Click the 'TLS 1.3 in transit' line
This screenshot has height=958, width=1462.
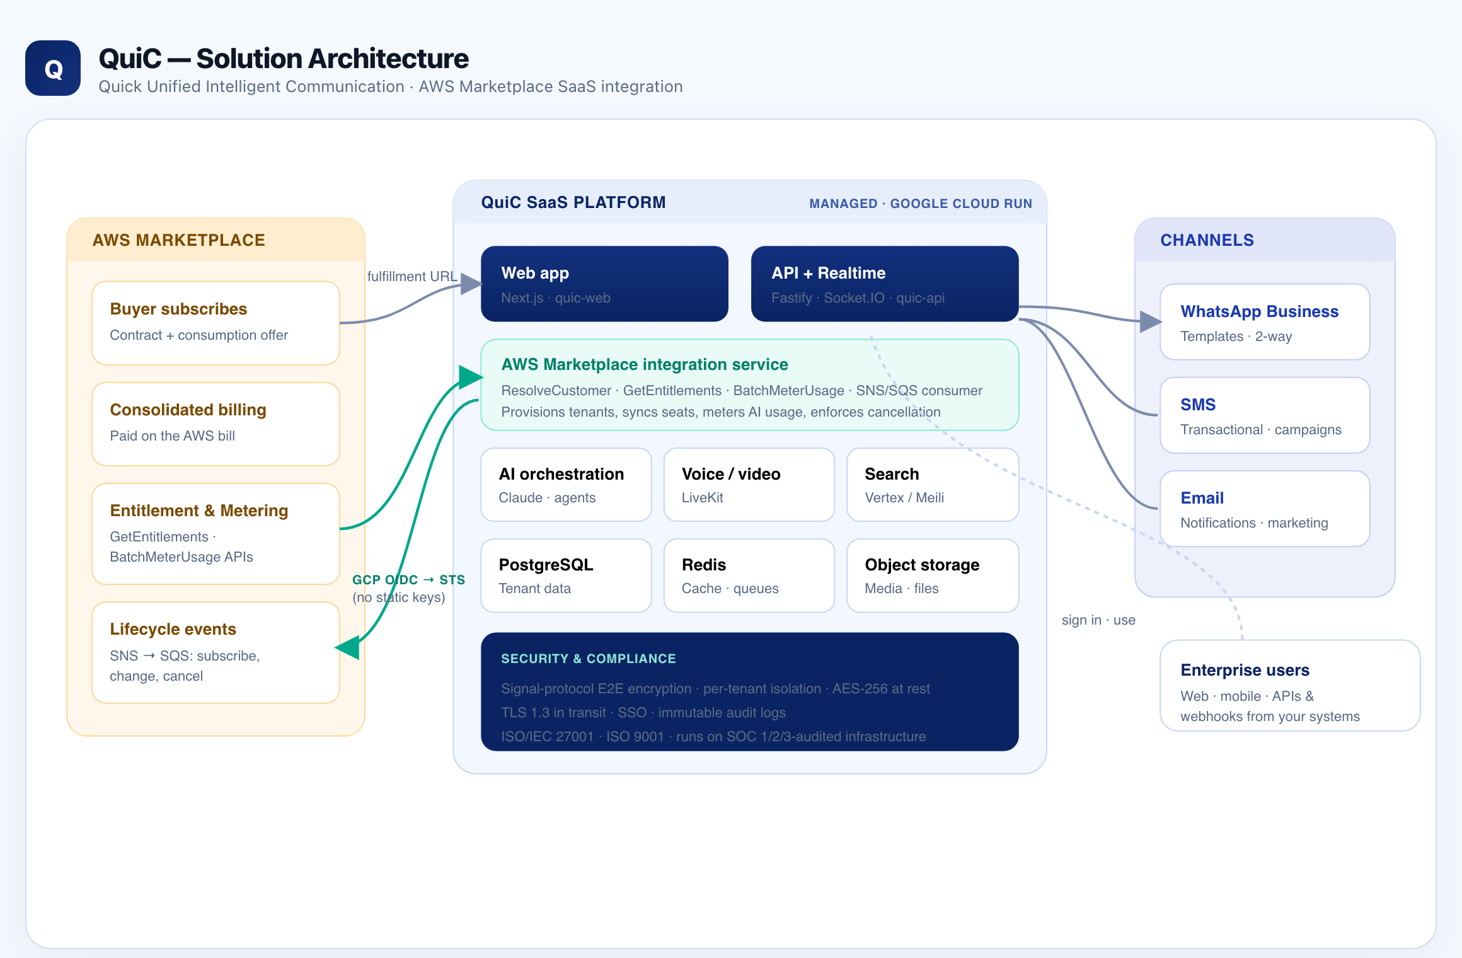pyautogui.click(x=643, y=713)
